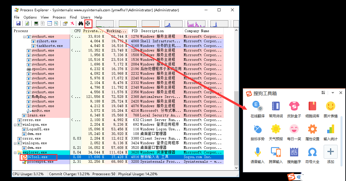Collapse the explorer.exe tree node
The image size is (346, 181).
pyautogui.click(x=15, y=153)
